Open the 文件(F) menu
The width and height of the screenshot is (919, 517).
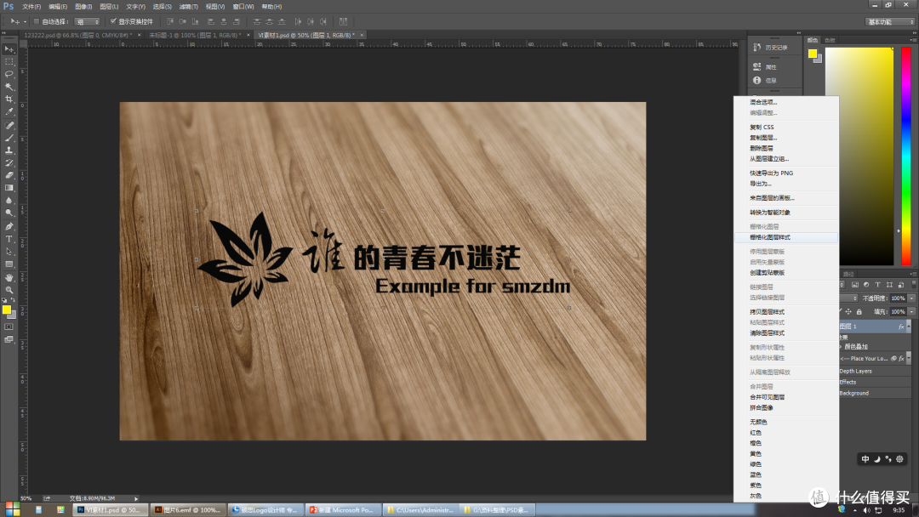[x=31, y=7]
